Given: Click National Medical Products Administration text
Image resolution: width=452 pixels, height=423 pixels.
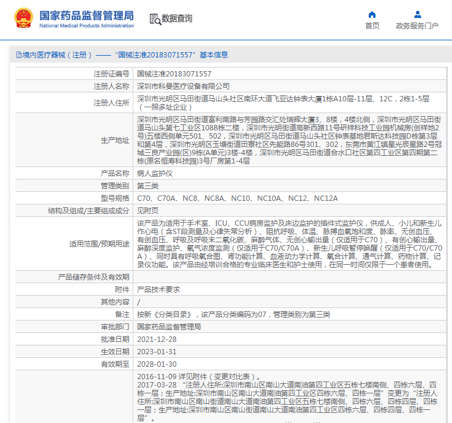Looking at the screenshot, I should [x=86, y=25].
